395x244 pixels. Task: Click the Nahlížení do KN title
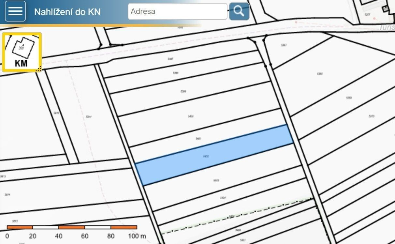pyautogui.click(x=67, y=12)
